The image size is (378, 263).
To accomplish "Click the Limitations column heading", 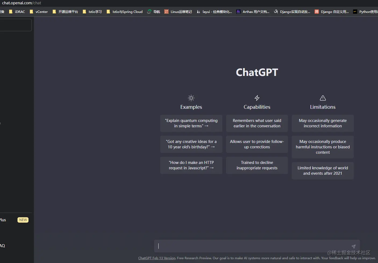I will 323,107.
